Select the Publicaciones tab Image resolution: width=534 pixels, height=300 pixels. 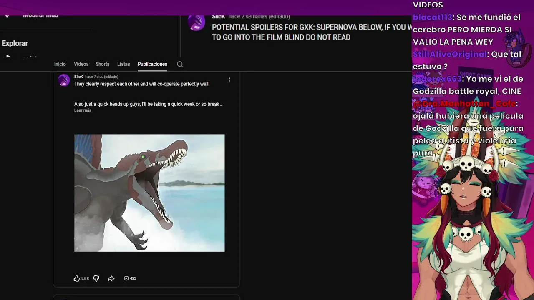pyautogui.click(x=152, y=64)
